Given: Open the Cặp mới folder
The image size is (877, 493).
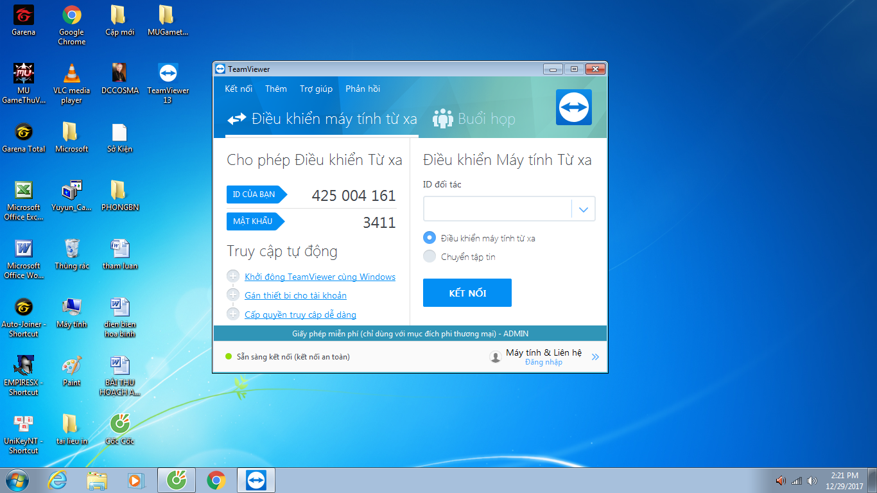Looking at the screenshot, I should pyautogui.click(x=120, y=21).
